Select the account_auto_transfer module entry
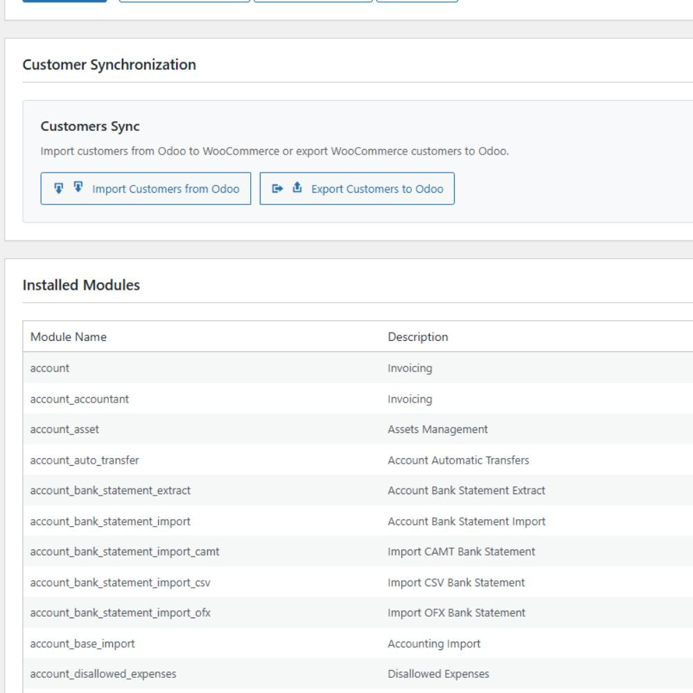 point(85,460)
